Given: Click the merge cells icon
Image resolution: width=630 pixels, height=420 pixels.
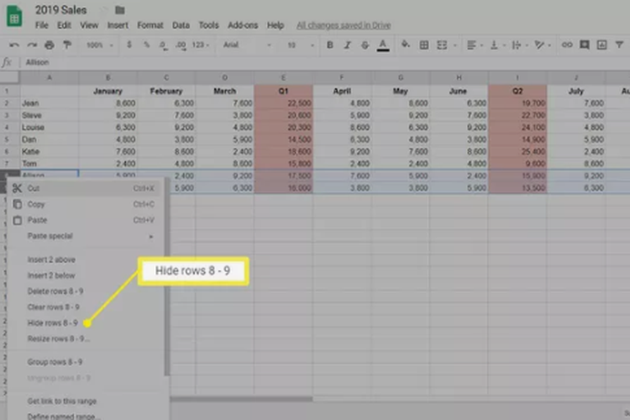Looking at the screenshot, I should click(442, 45).
